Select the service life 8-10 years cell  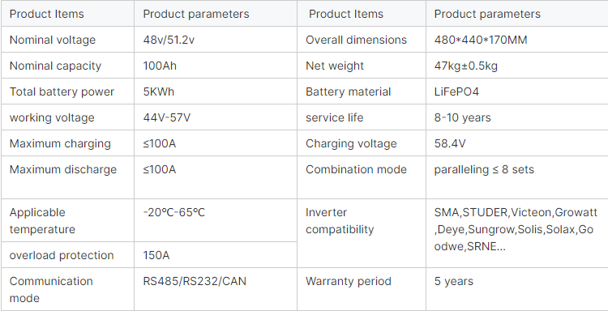click(x=517, y=117)
